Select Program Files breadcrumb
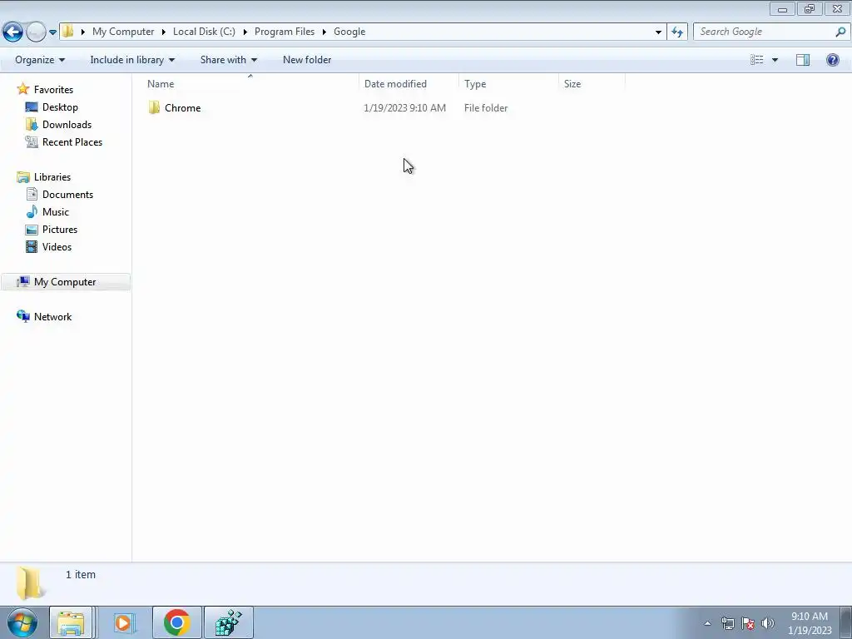Image resolution: width=852 pixels, height=639 pixels. 285,32
